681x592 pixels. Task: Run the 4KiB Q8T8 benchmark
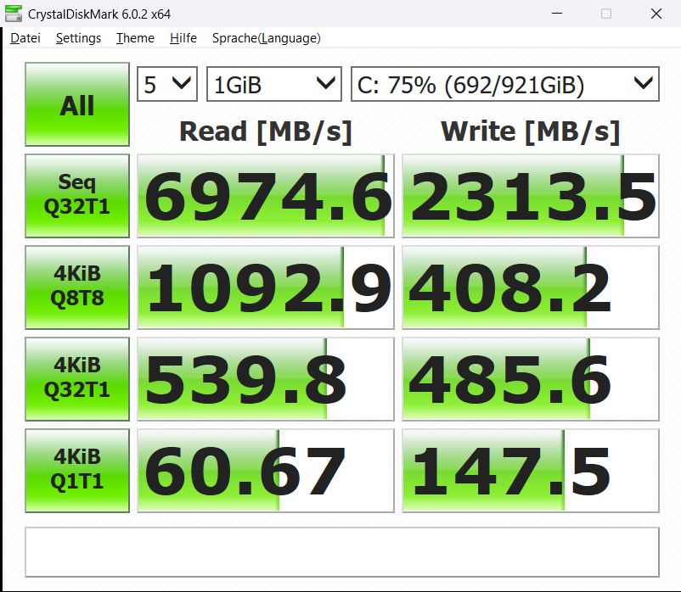[x=77, y=287]
